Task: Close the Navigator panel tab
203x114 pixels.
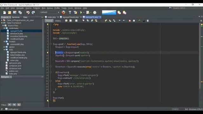Action: 11,77
